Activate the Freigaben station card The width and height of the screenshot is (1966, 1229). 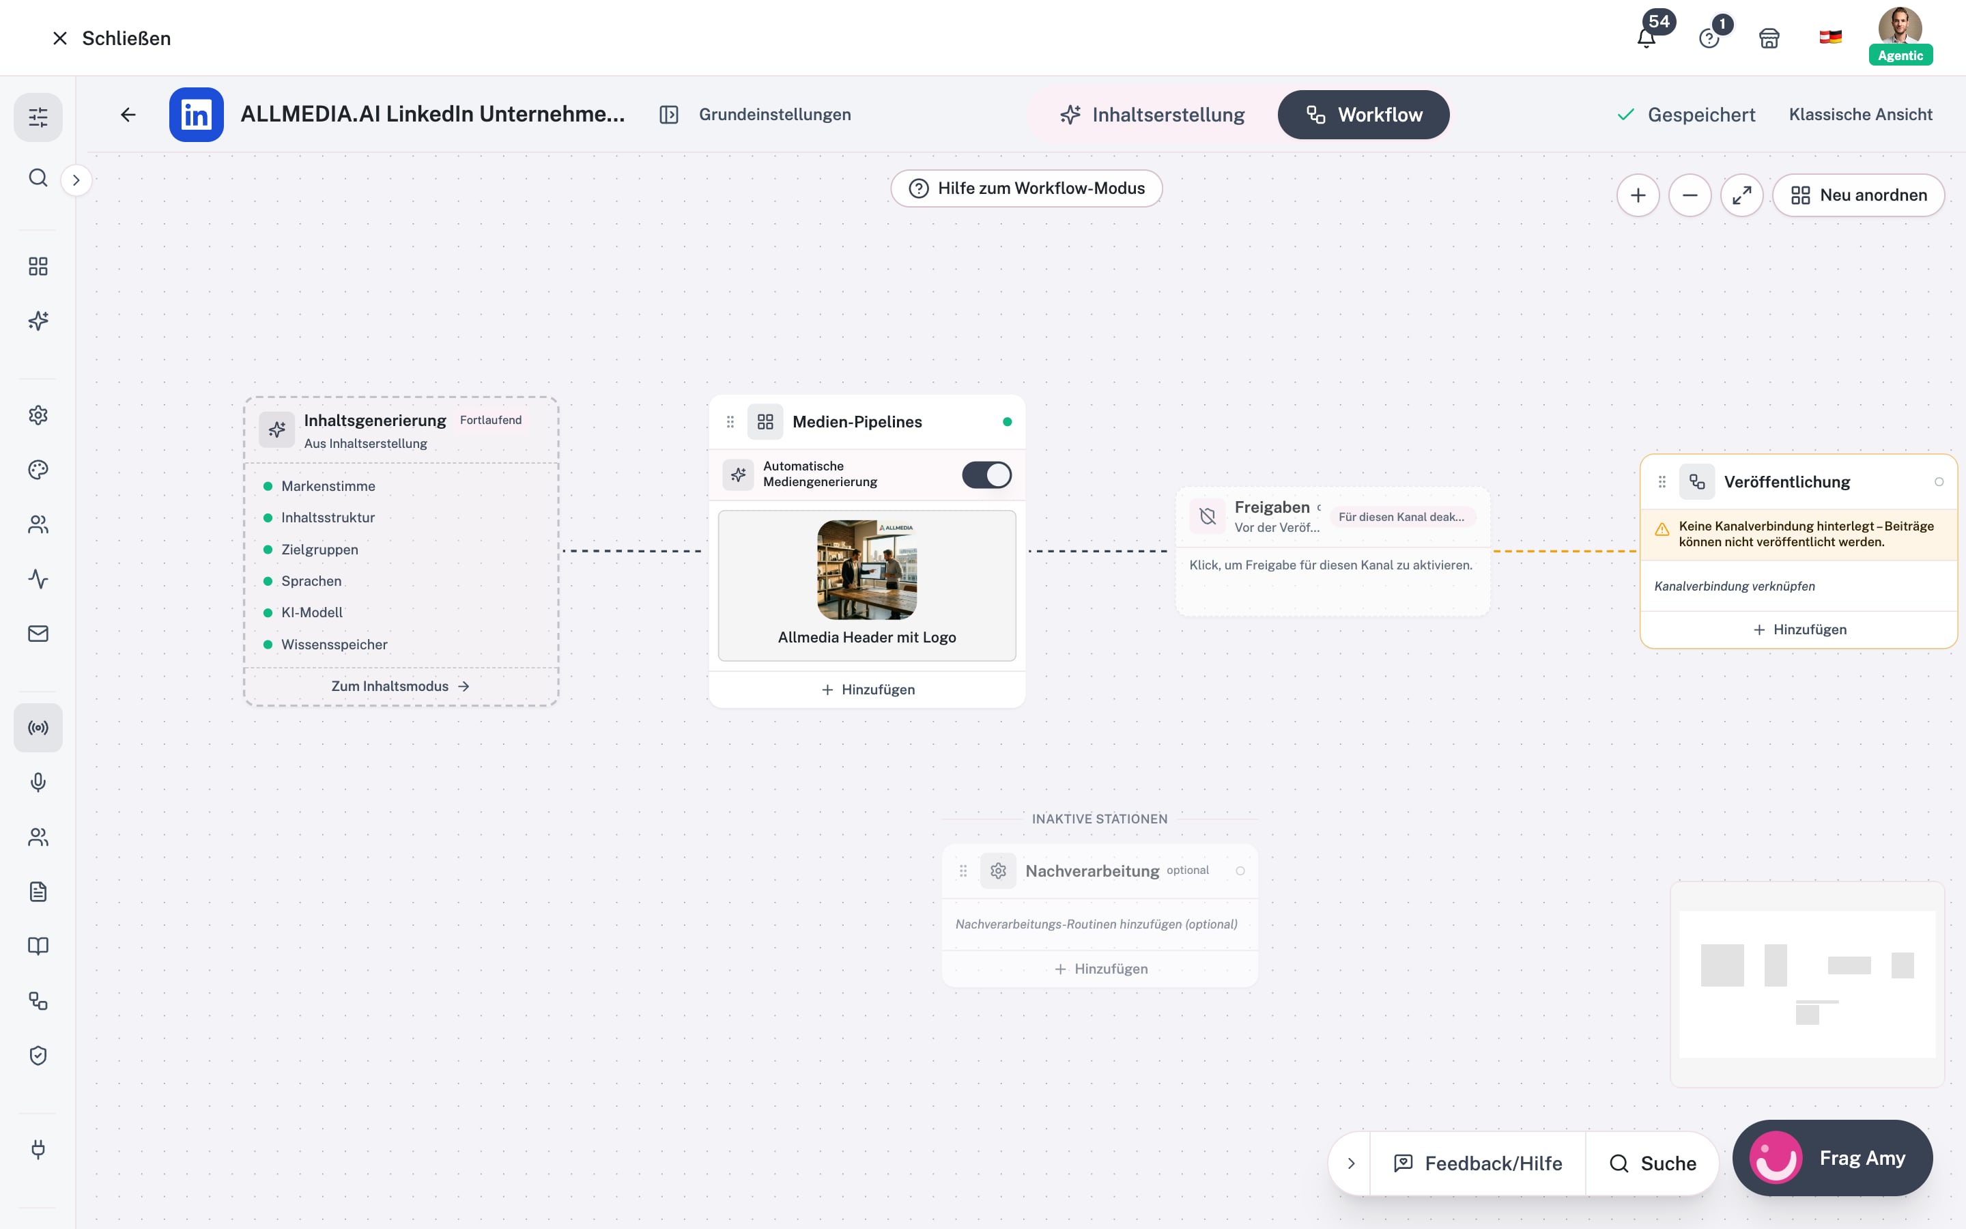1333,551
